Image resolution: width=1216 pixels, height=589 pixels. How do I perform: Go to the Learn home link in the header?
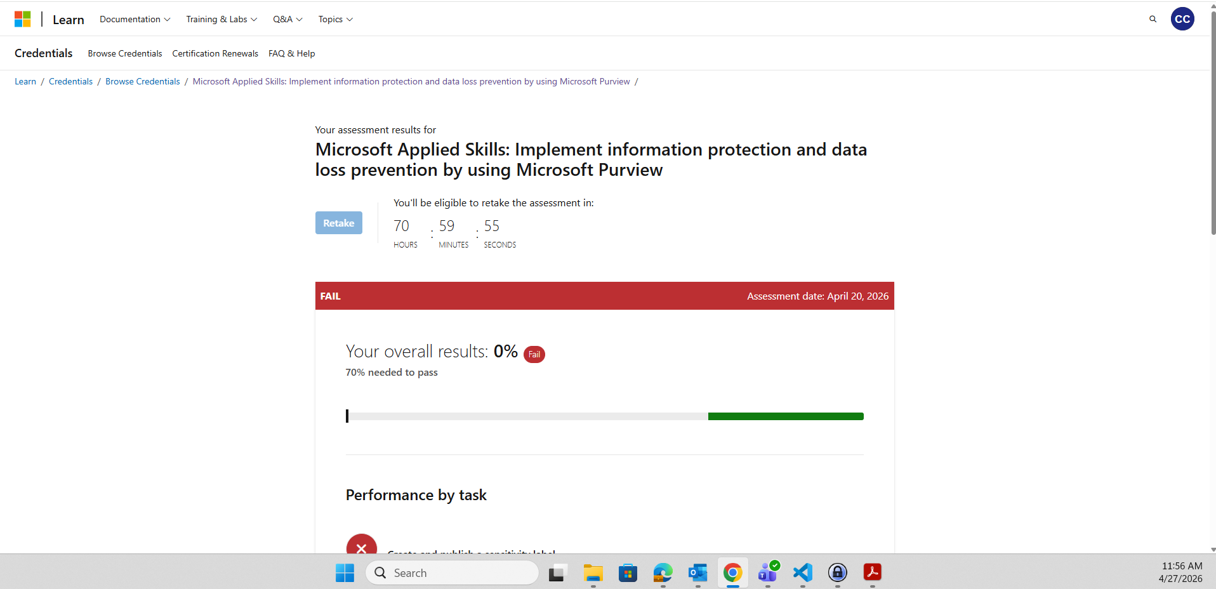click(x=69, y=20)
